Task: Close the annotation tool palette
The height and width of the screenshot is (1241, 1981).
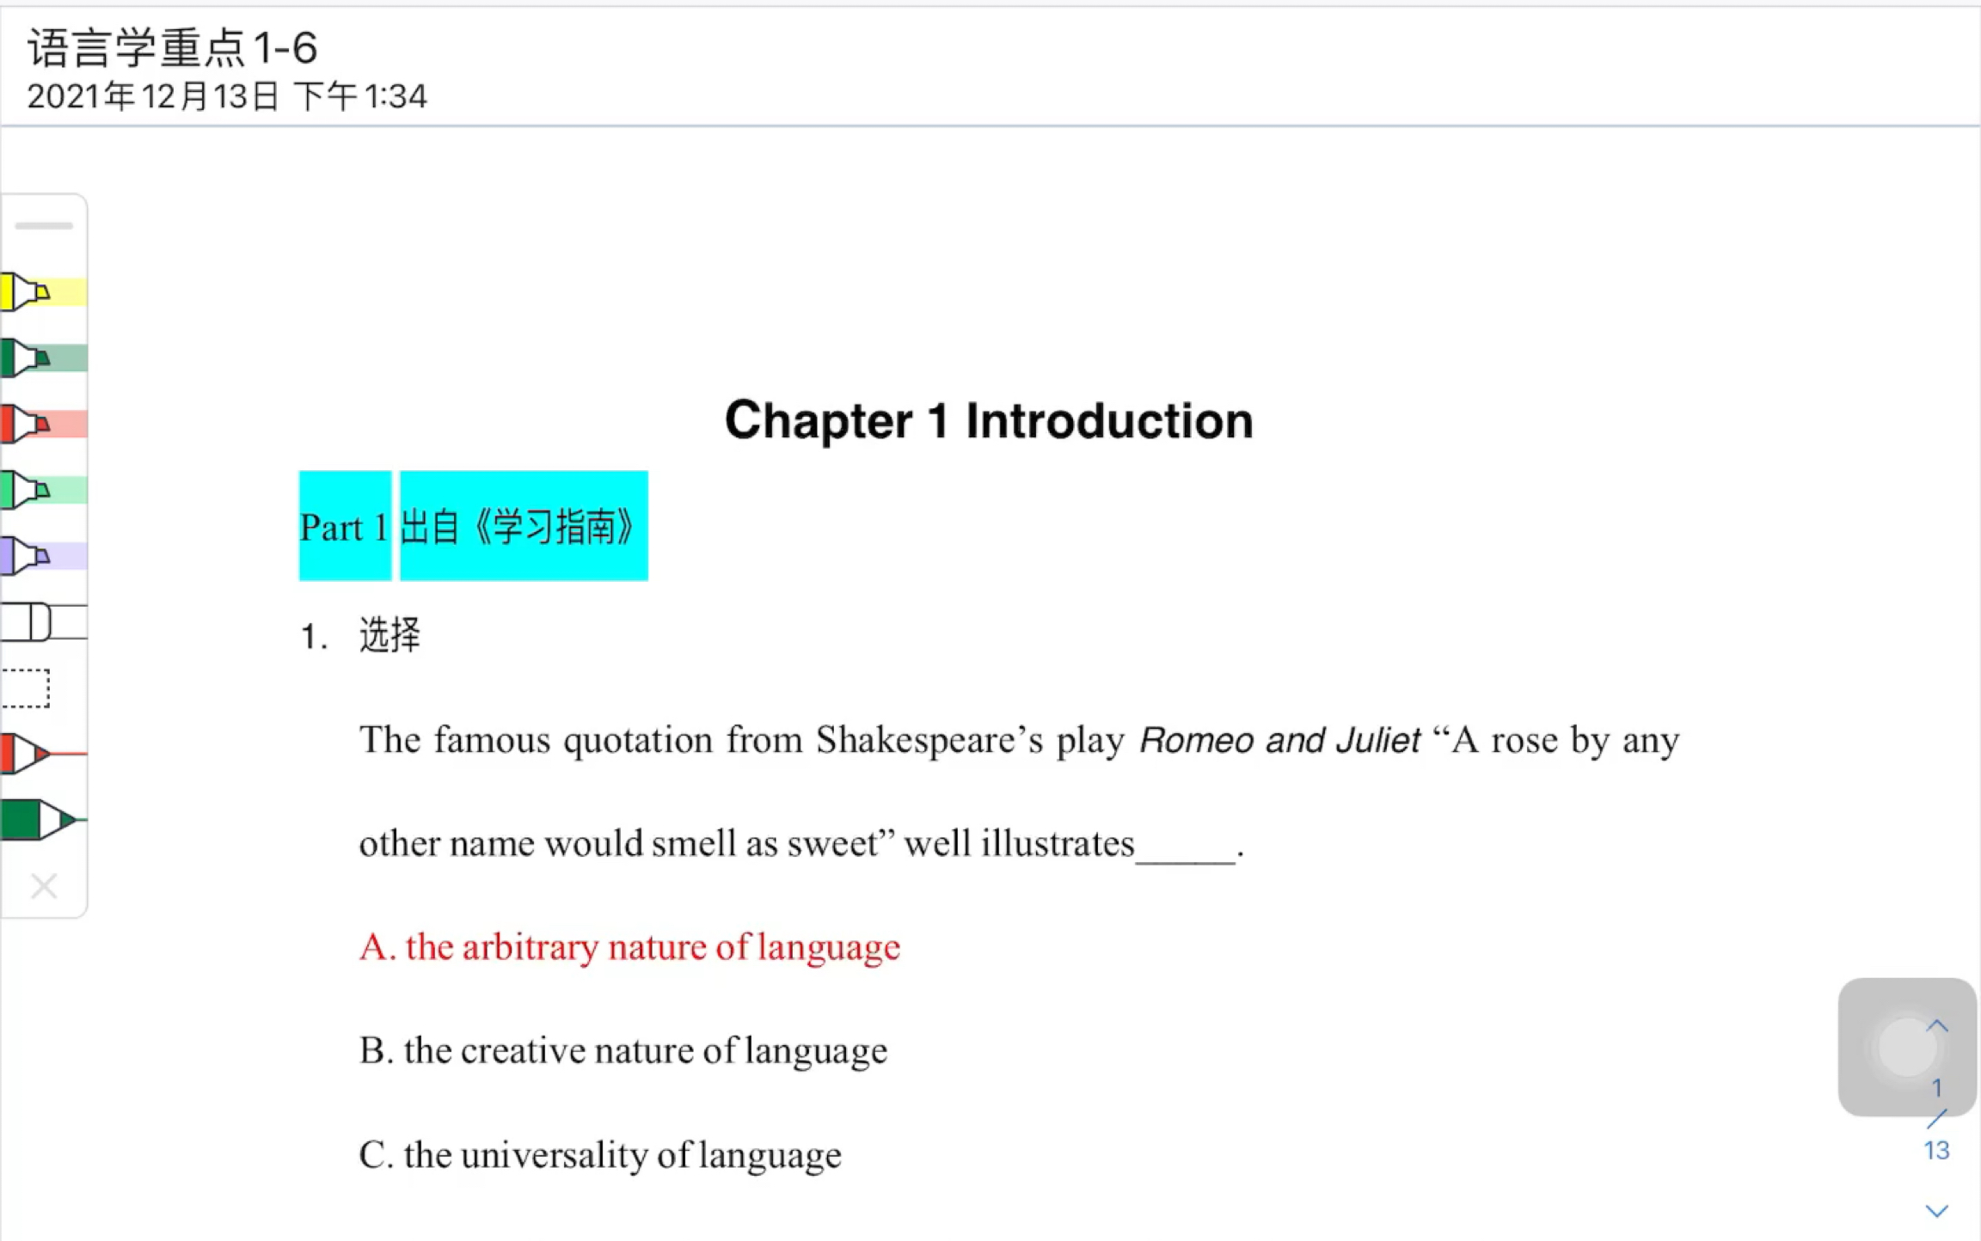Action: [44, 885]
